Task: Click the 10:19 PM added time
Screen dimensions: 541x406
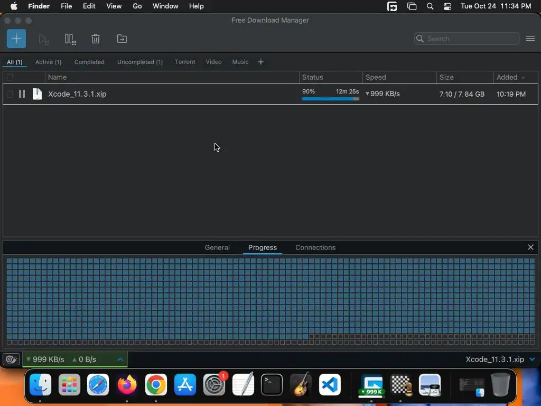Action: pyautogui.click(x=511, y=94)
